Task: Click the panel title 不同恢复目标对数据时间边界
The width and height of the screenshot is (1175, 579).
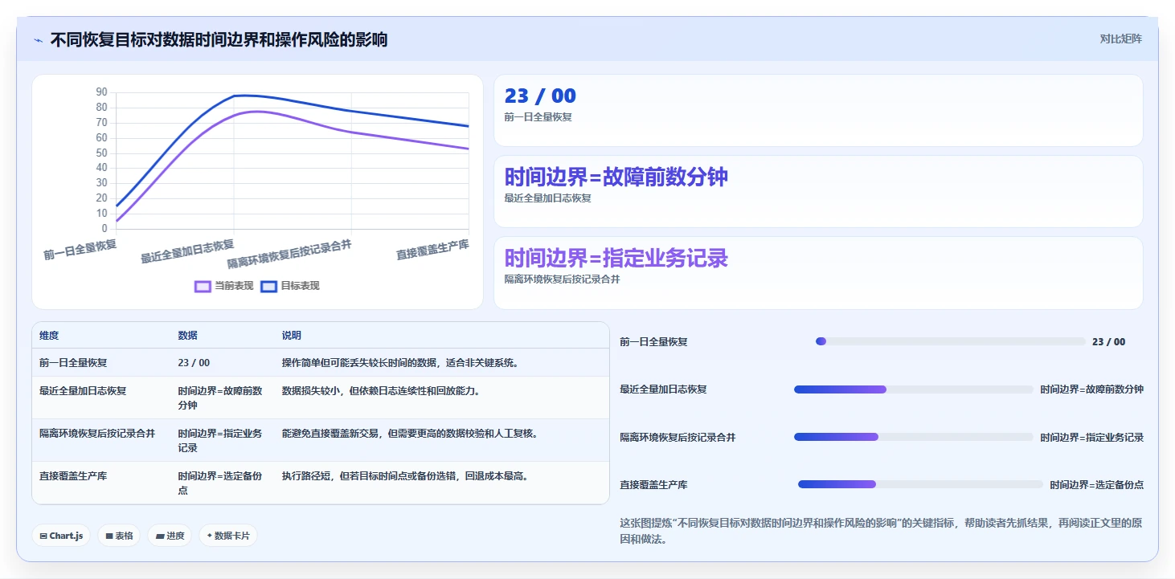Action: (x=219, y=39)
